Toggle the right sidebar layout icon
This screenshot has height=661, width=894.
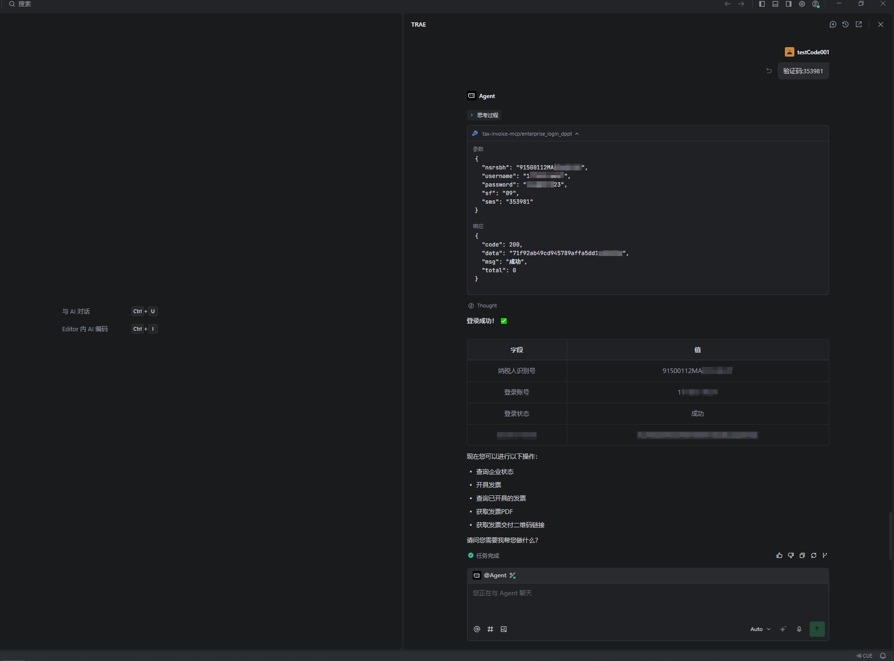[789, 4]
